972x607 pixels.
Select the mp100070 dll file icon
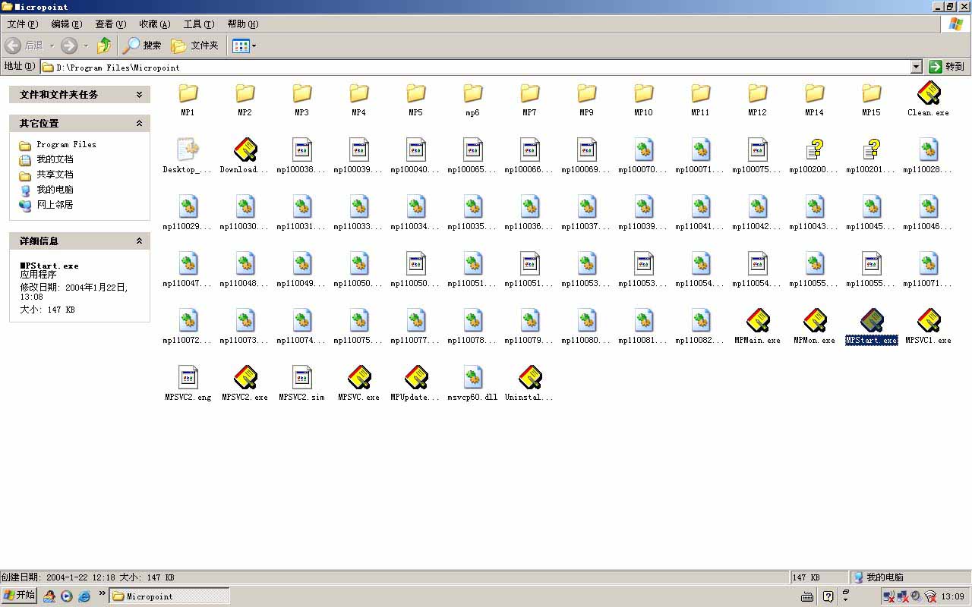643,150
